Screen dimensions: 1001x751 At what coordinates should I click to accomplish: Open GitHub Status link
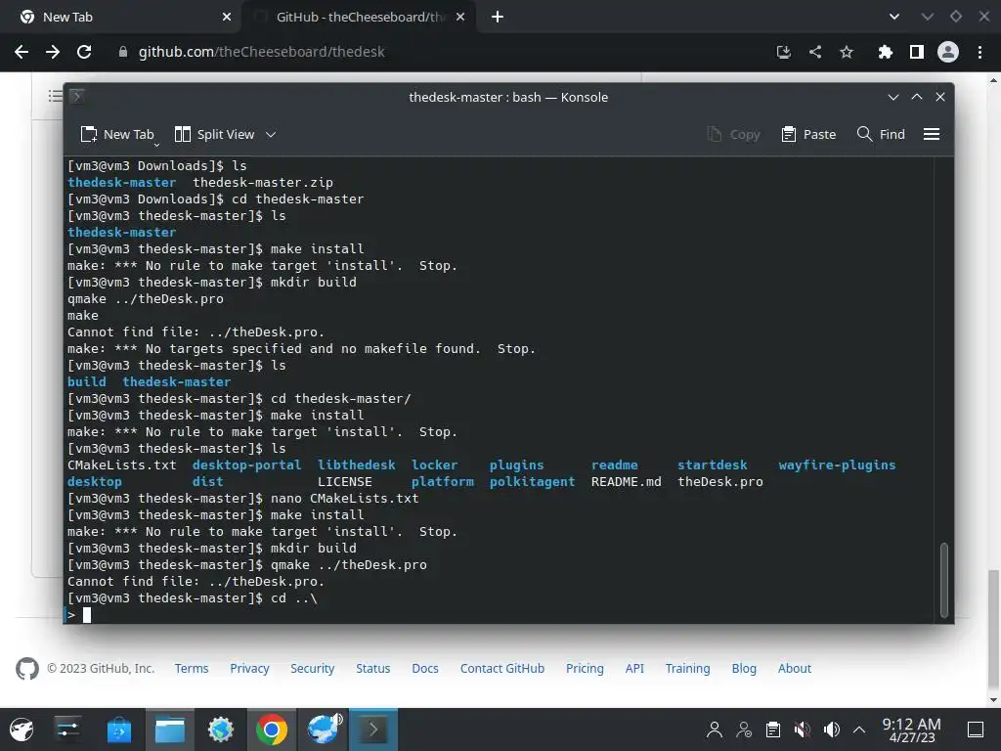(x=372, y=668)
